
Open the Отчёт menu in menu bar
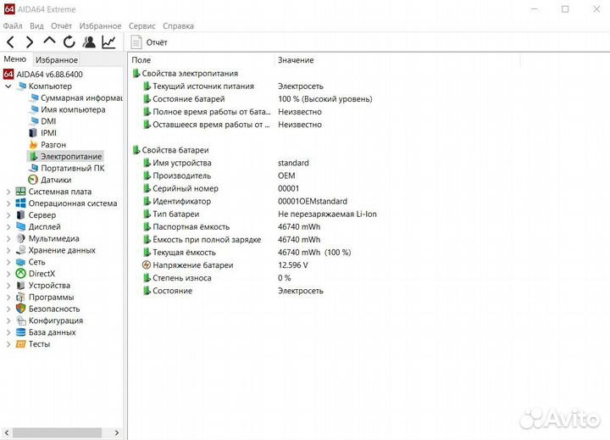tap(62, 26)
